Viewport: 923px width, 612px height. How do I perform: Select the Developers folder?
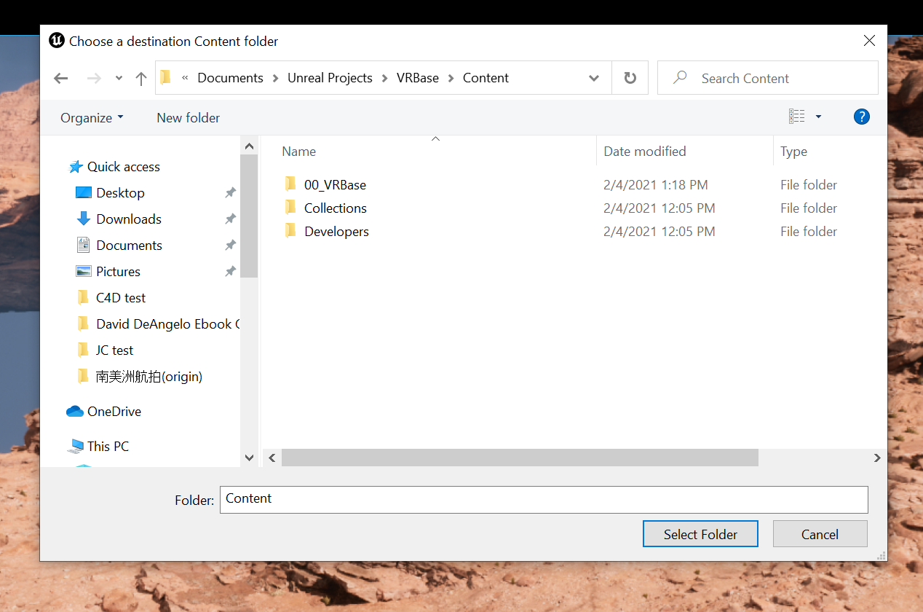coord(336,232)
